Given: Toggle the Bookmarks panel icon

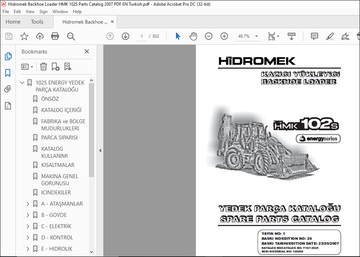Looking at the screenshot, I should pos(8,73).
